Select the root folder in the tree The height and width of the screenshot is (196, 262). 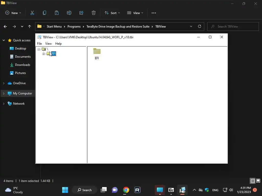[x=44, y=49]
